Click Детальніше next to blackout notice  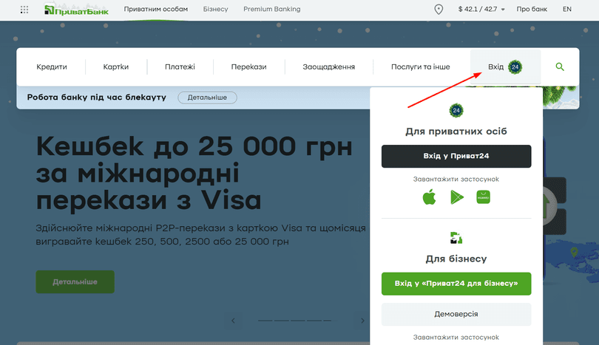pos(208,98)
